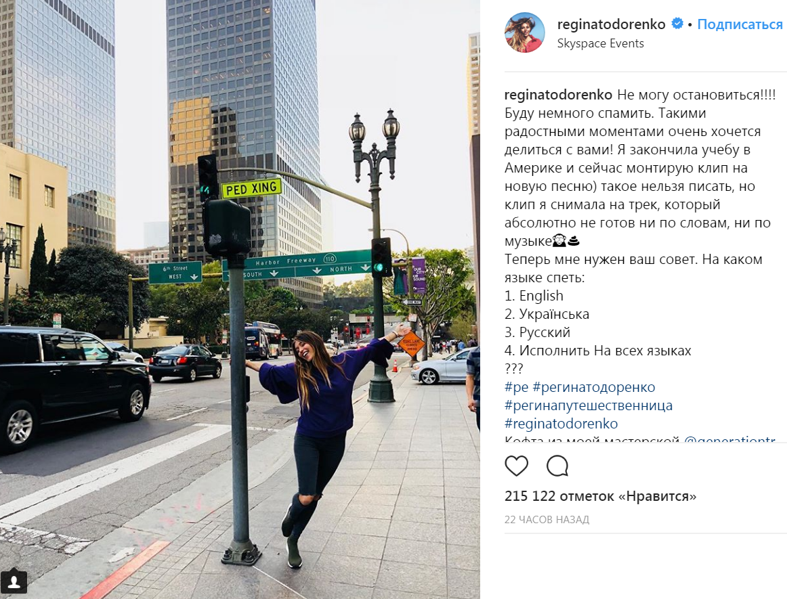Image resolution: width=787 pixels, height=599 pixels.
Task: Click the tagged people icon on the photo
Action: [x=14, y=581]
